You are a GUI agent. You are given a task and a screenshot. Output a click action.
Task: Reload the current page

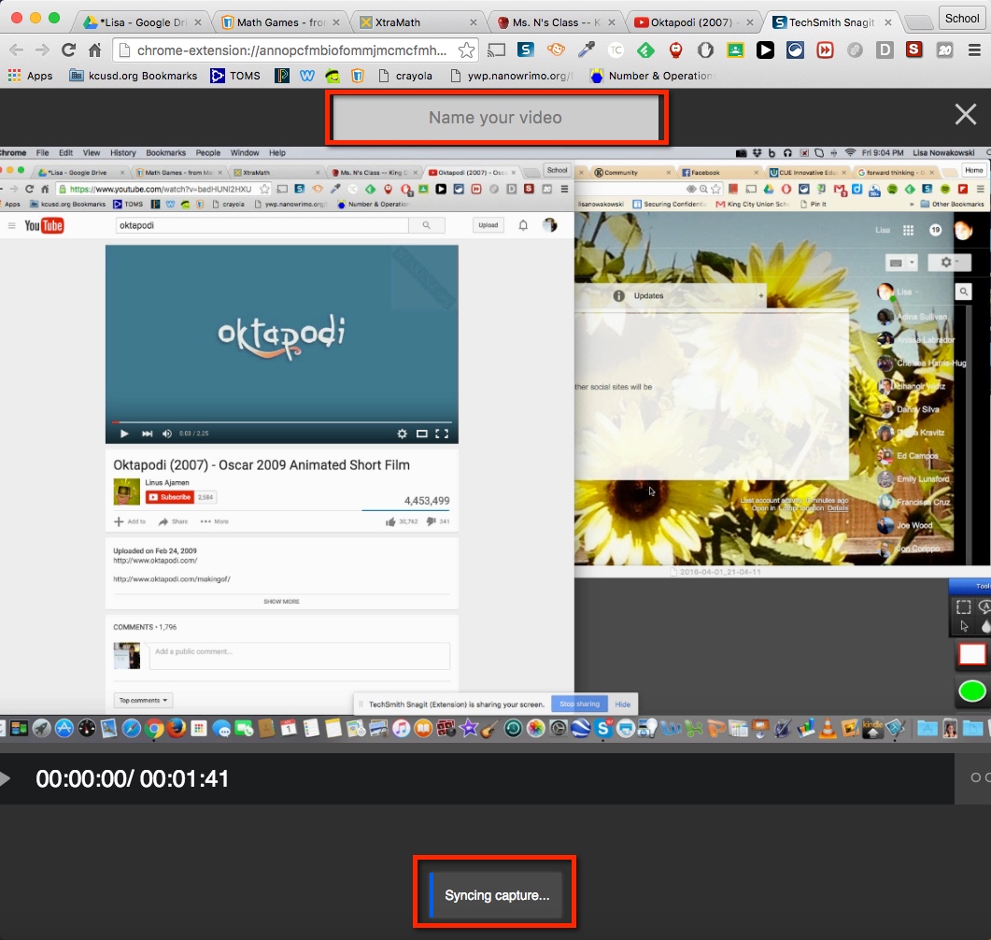pyautogui.click(x=68, y=50)
